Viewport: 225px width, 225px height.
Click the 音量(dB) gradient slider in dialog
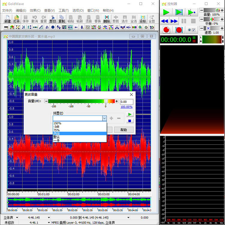(x=82, y=101)
